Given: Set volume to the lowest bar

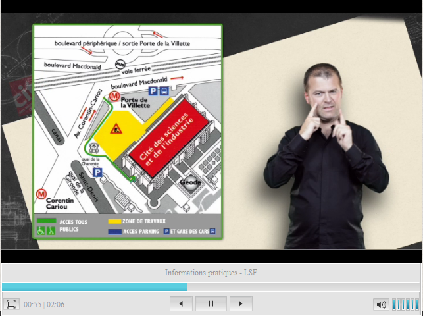Looking at the screenshot, I should (x=395, y=304).
